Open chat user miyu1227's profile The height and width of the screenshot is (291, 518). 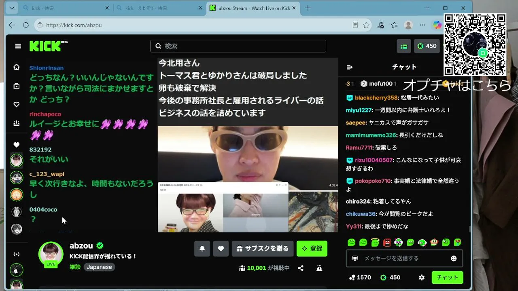[x=359, y=110]
